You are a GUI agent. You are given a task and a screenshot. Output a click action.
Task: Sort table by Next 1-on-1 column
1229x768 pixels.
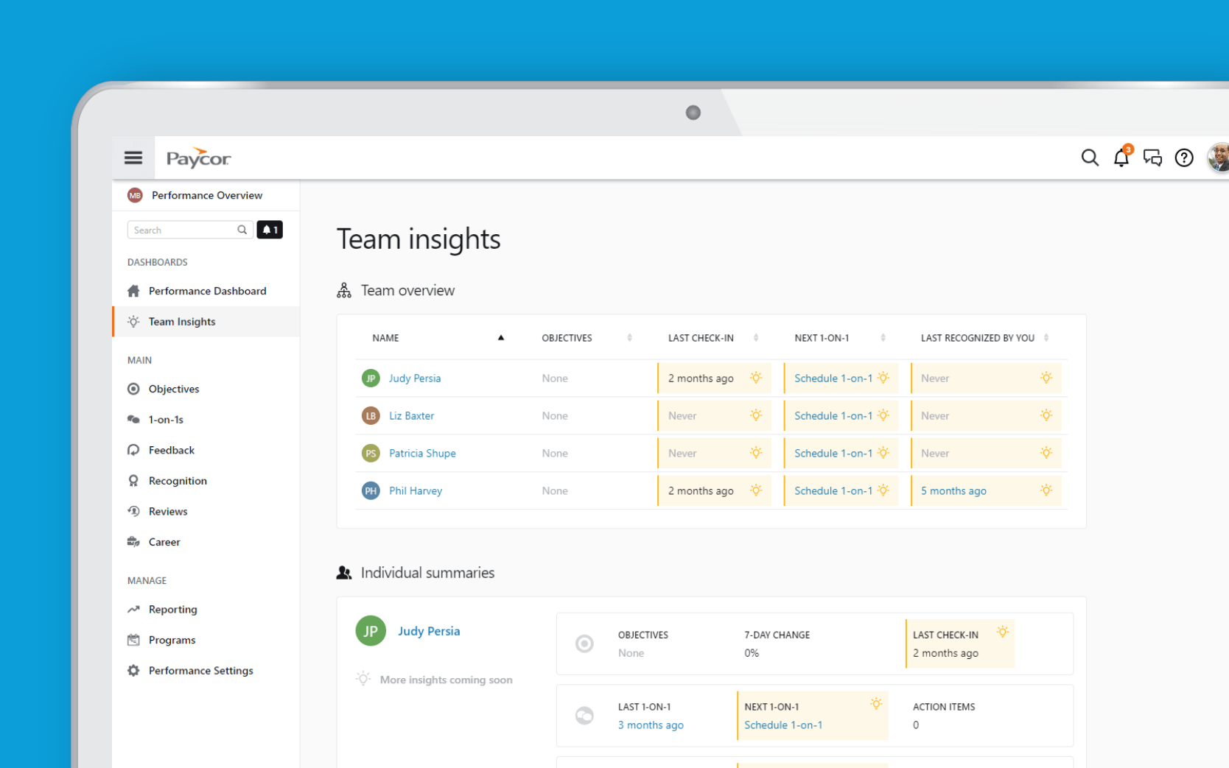883,338
